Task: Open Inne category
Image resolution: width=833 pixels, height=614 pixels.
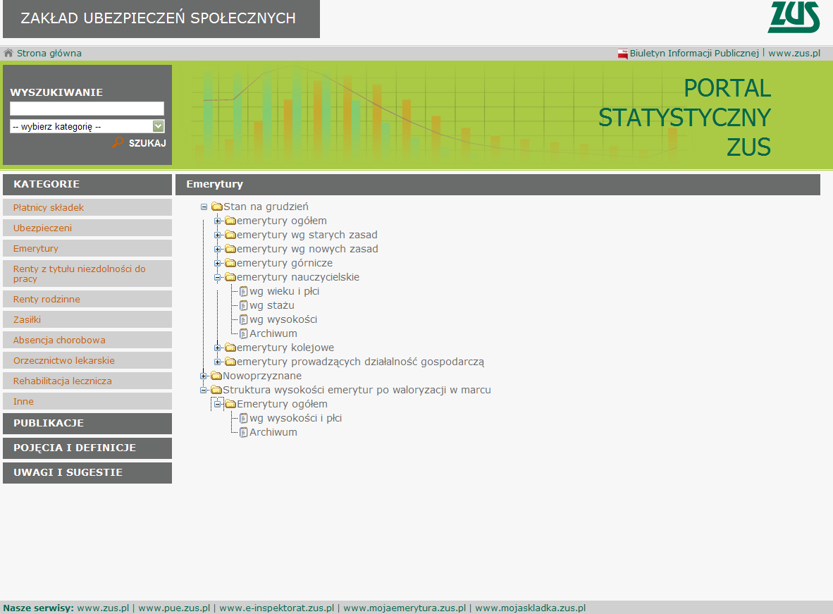Action: click(x=87, y=401)
